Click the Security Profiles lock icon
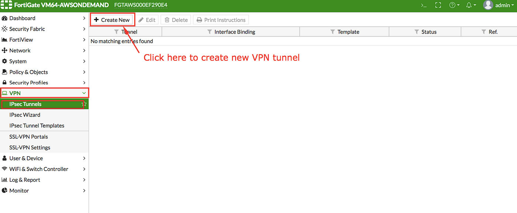The width and height of the screenshot is (517, 213). tap(5, 83)
